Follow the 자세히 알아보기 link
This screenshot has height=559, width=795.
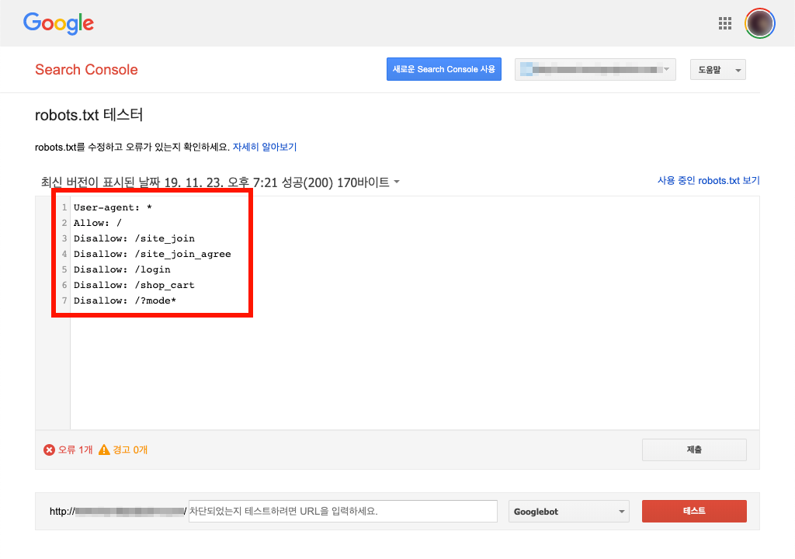(x=265, y=147)
